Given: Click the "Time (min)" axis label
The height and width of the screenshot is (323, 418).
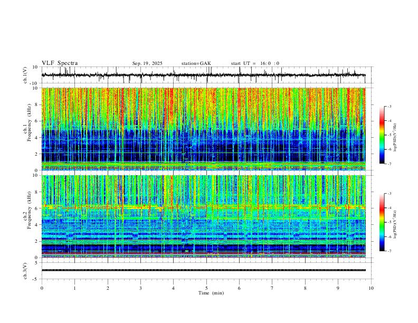Looking at the screenshot, I should pos(211,293).
